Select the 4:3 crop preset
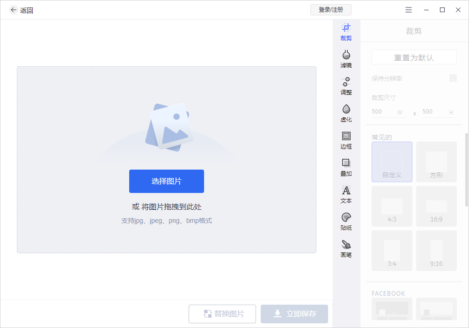469x328 pixels. point(392,206)
